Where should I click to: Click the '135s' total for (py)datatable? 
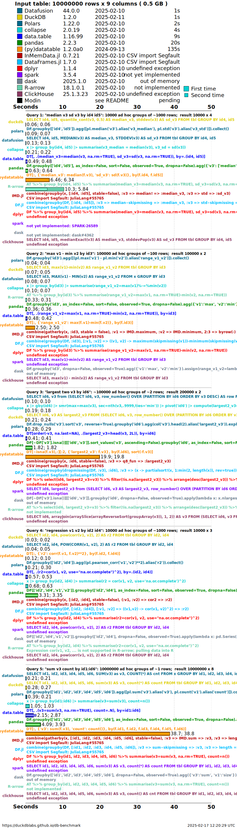[x=174, y=49]
